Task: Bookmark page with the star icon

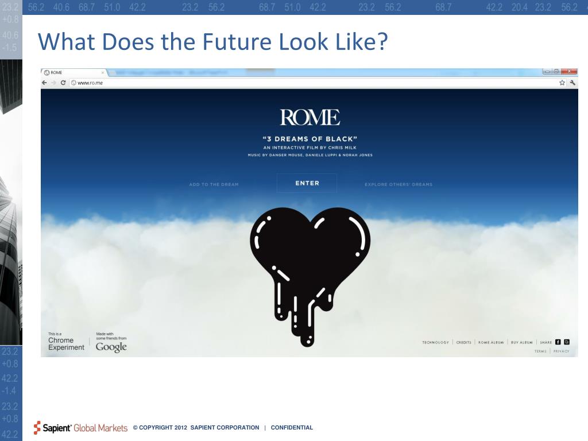Action: pos(562,83)
